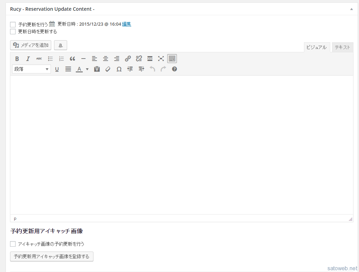Viewport: 359px width, 272px height.
Task: Click the 編集 link
Action: 126,24
